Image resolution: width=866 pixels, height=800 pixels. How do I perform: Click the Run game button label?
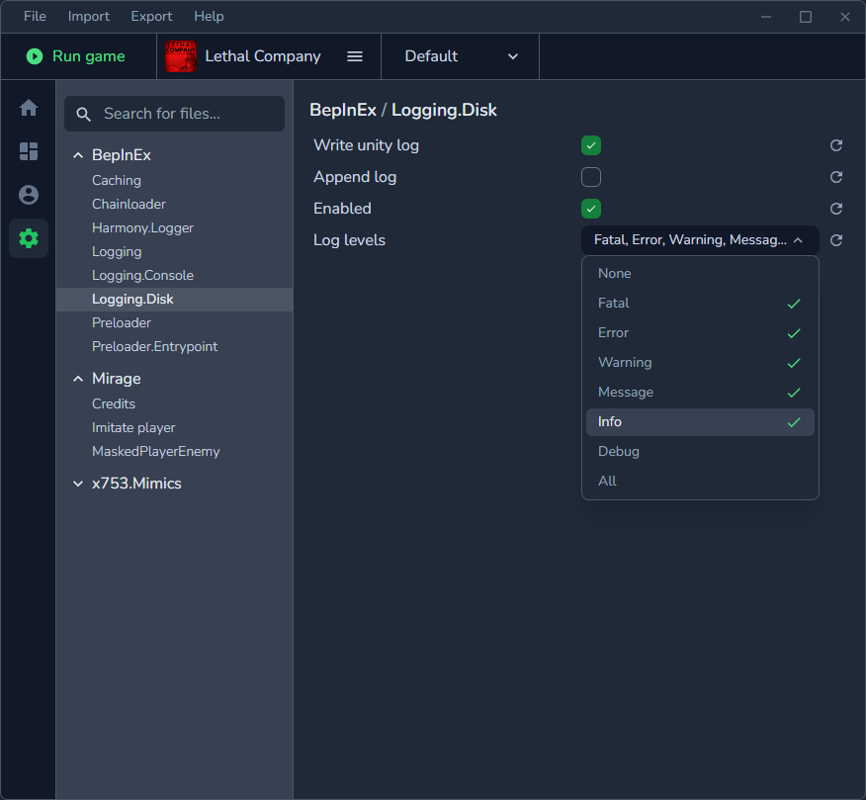click(x=88, y=56)
